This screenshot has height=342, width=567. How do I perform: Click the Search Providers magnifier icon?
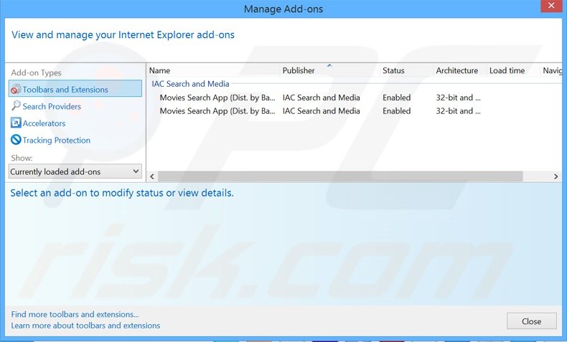[16, 106]
